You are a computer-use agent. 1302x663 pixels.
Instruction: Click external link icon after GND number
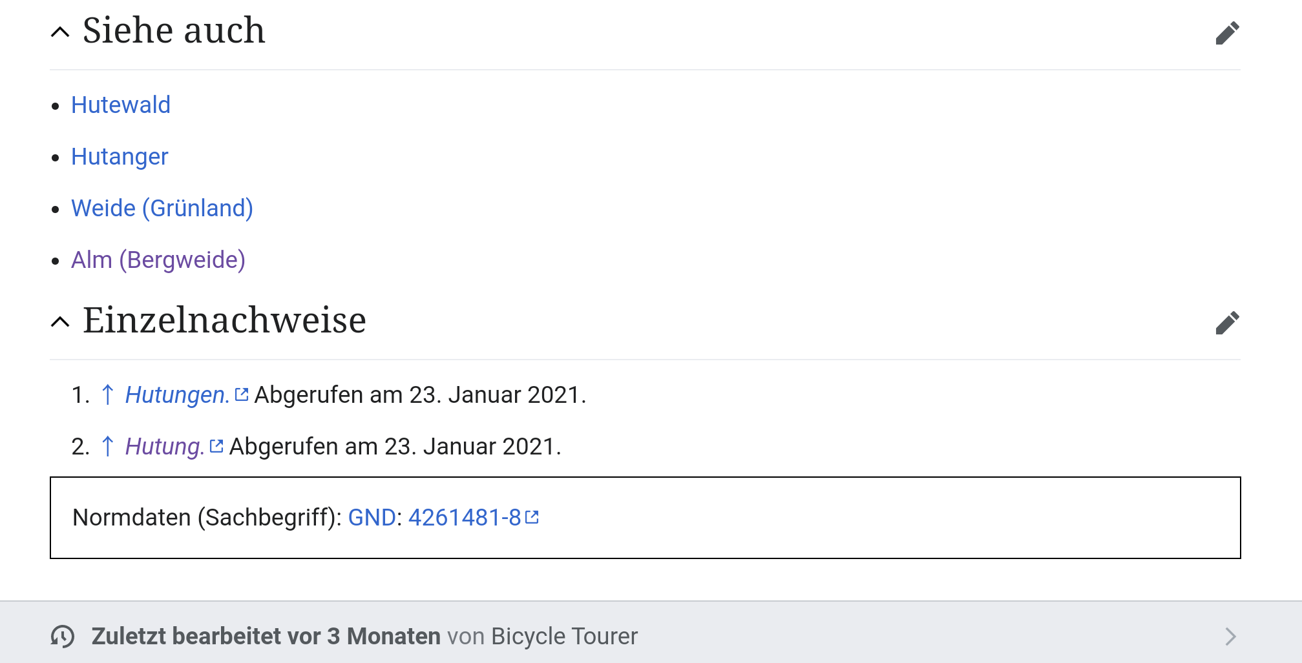(532, 517)
